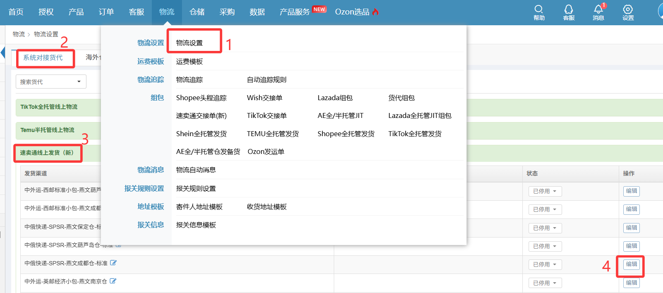The image size is (663, 293).
Task: Expand the Temu半托管线上物流 section
Action: pos(48,130)
